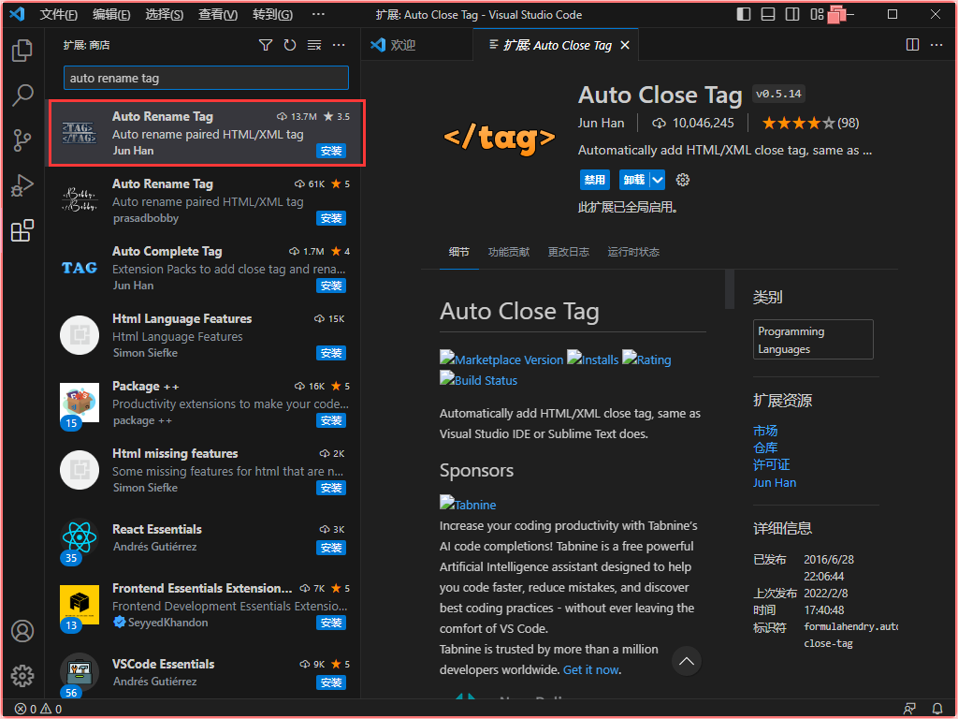Open the Manage gear in activity bar
This screenshot has width=958, height=719.
[22, 676]
